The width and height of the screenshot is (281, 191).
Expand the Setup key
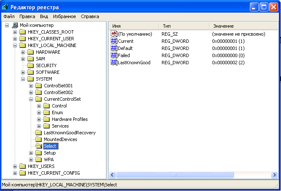[x=31, y=153]
